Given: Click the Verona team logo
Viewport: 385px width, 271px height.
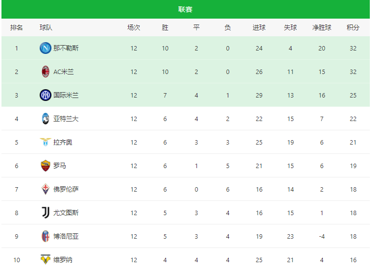Looking at the screenshot, I should 46,259.
